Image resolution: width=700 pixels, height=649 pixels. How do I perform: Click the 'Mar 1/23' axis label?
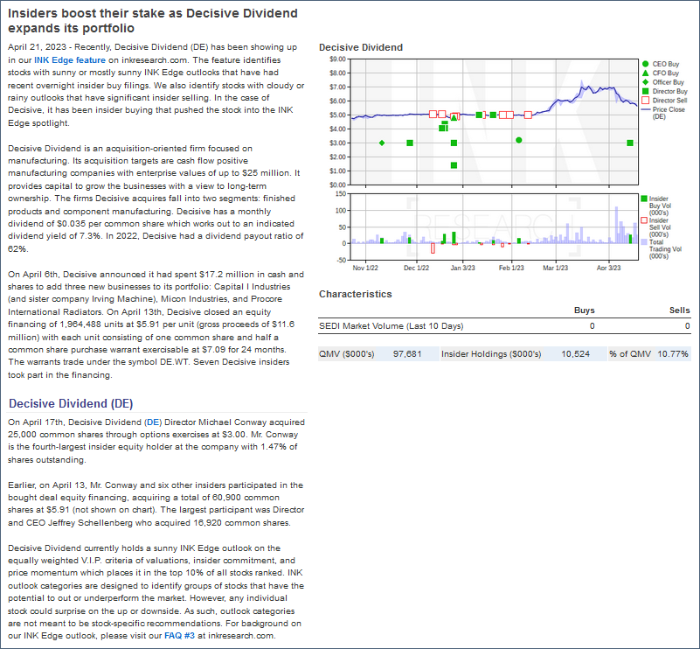(x=555, y=268)
